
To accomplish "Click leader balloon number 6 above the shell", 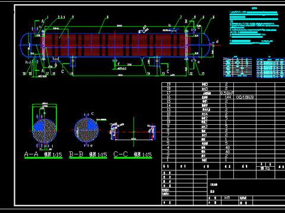I will point(107,17).
